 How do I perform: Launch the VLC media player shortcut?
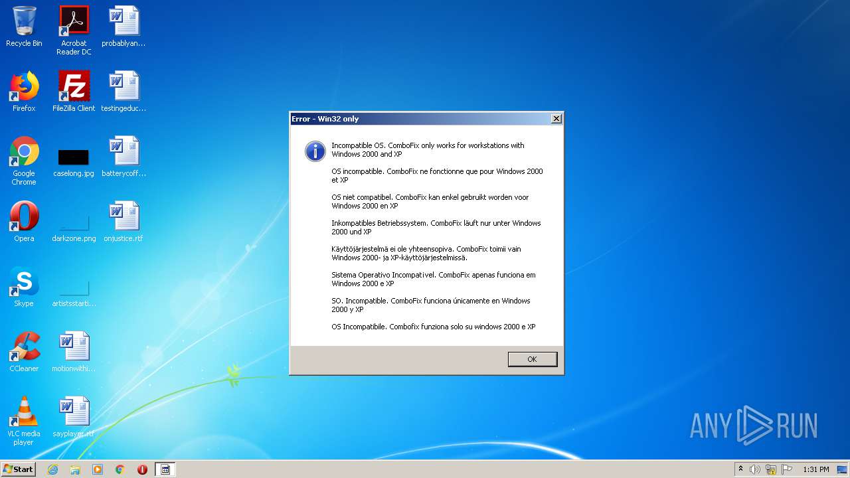click(24, 421)
